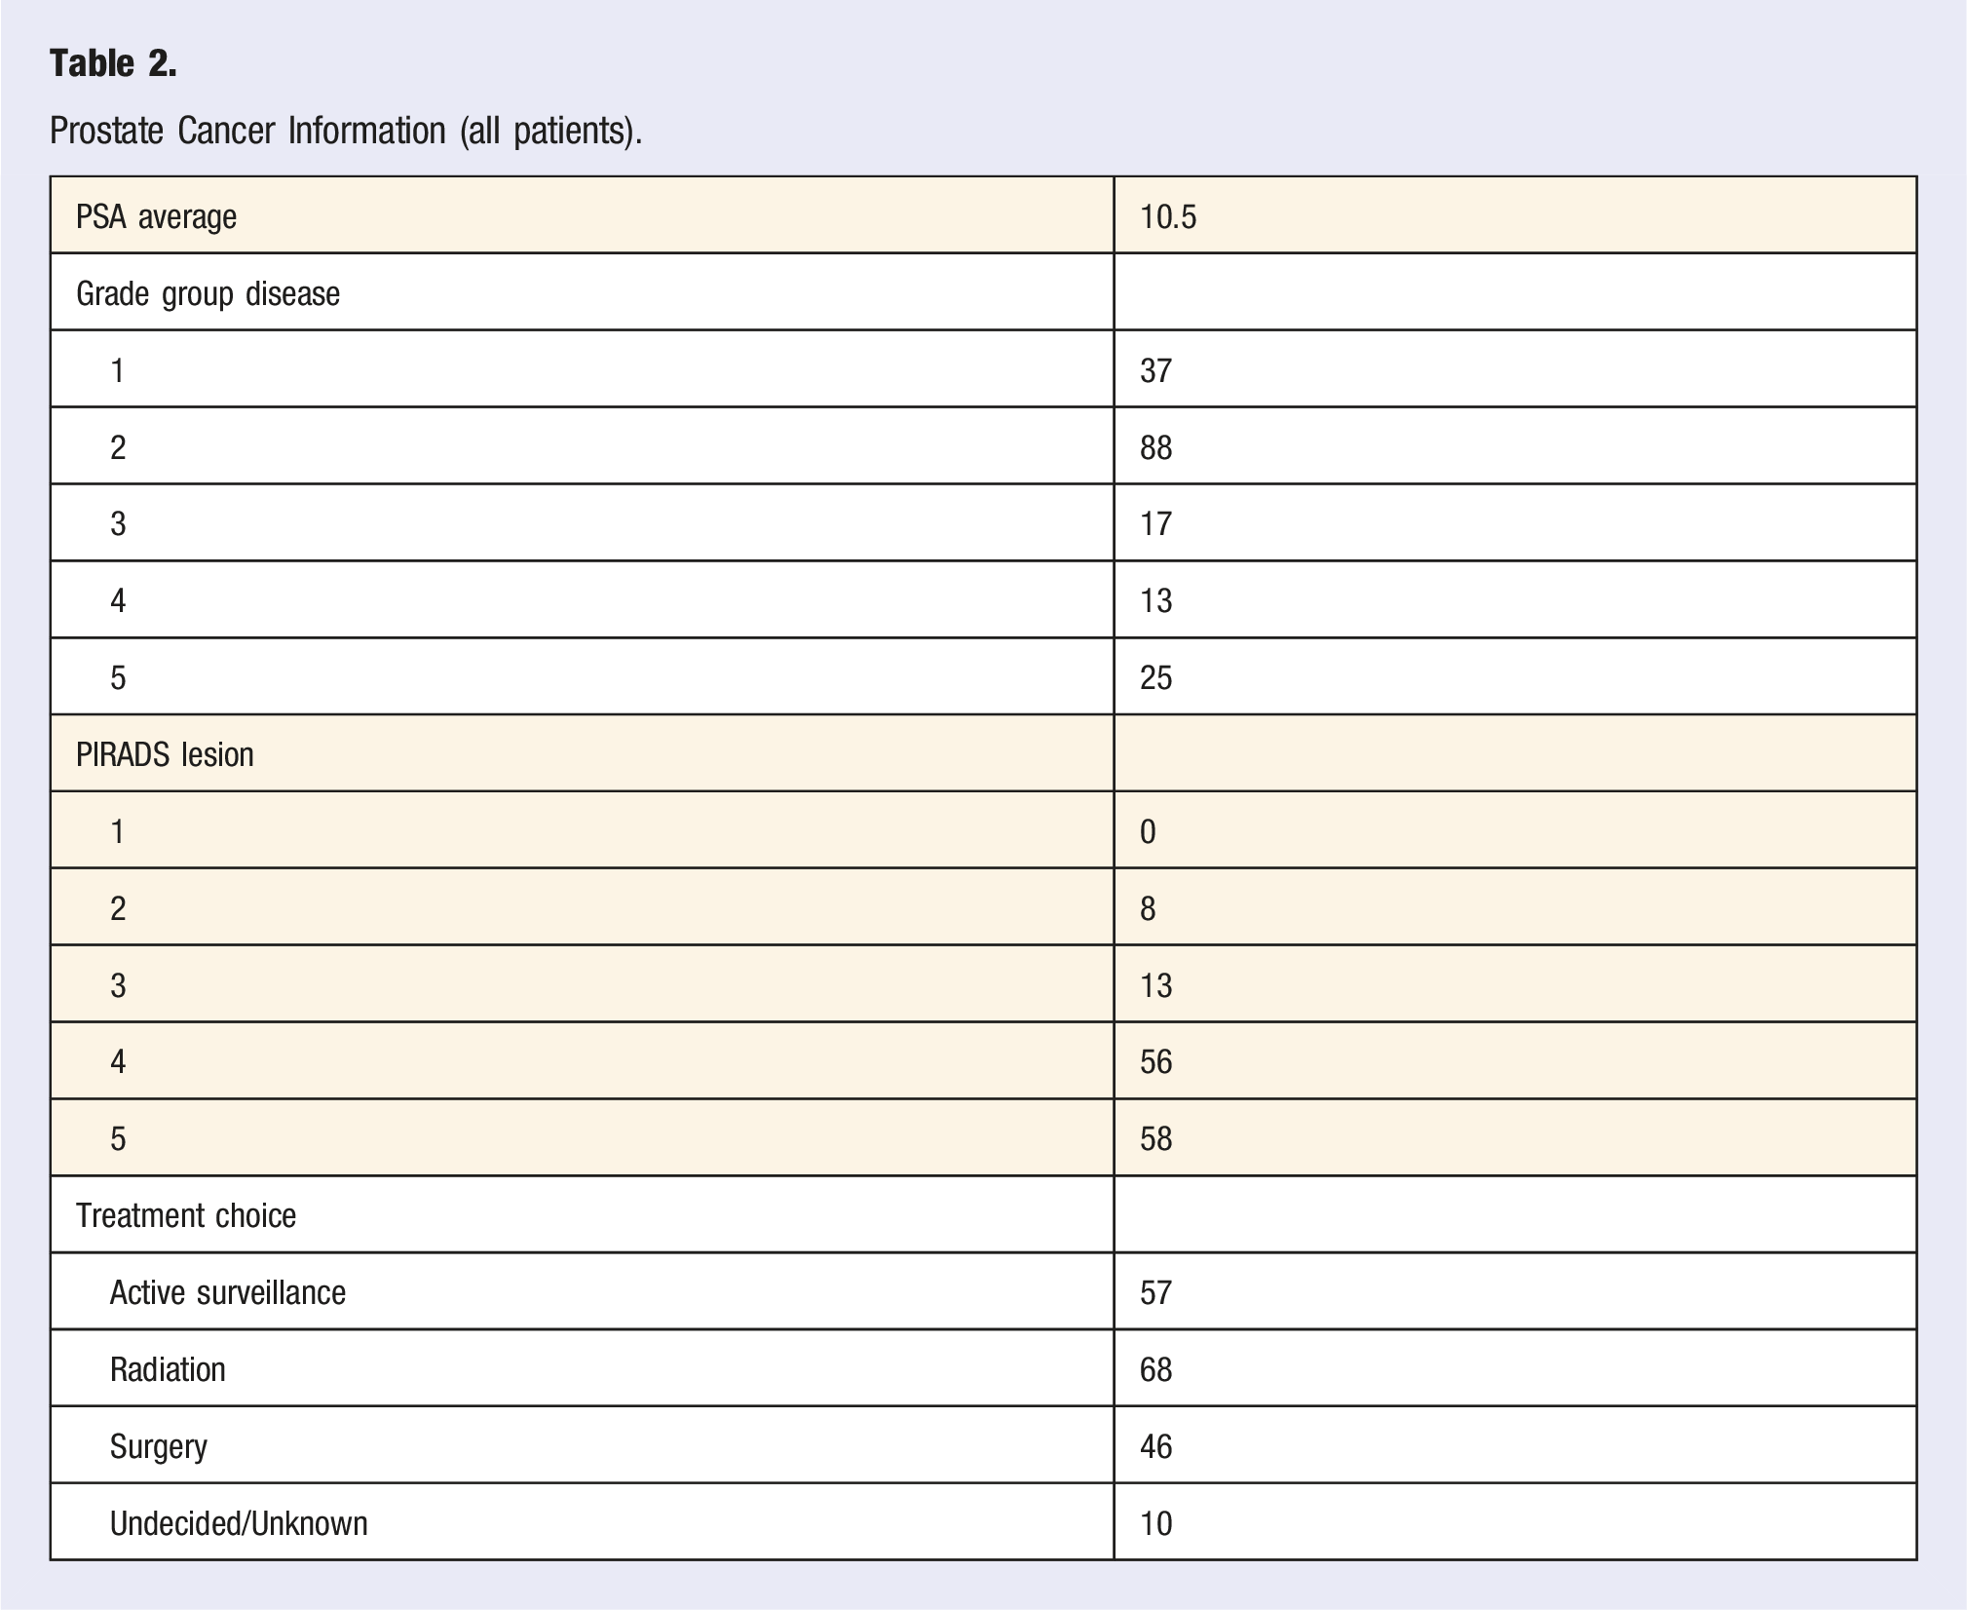Screen dimensions: 1967x1610
Task: Select the value 0 for PIRADS 1
Action: pos(1148,831)
